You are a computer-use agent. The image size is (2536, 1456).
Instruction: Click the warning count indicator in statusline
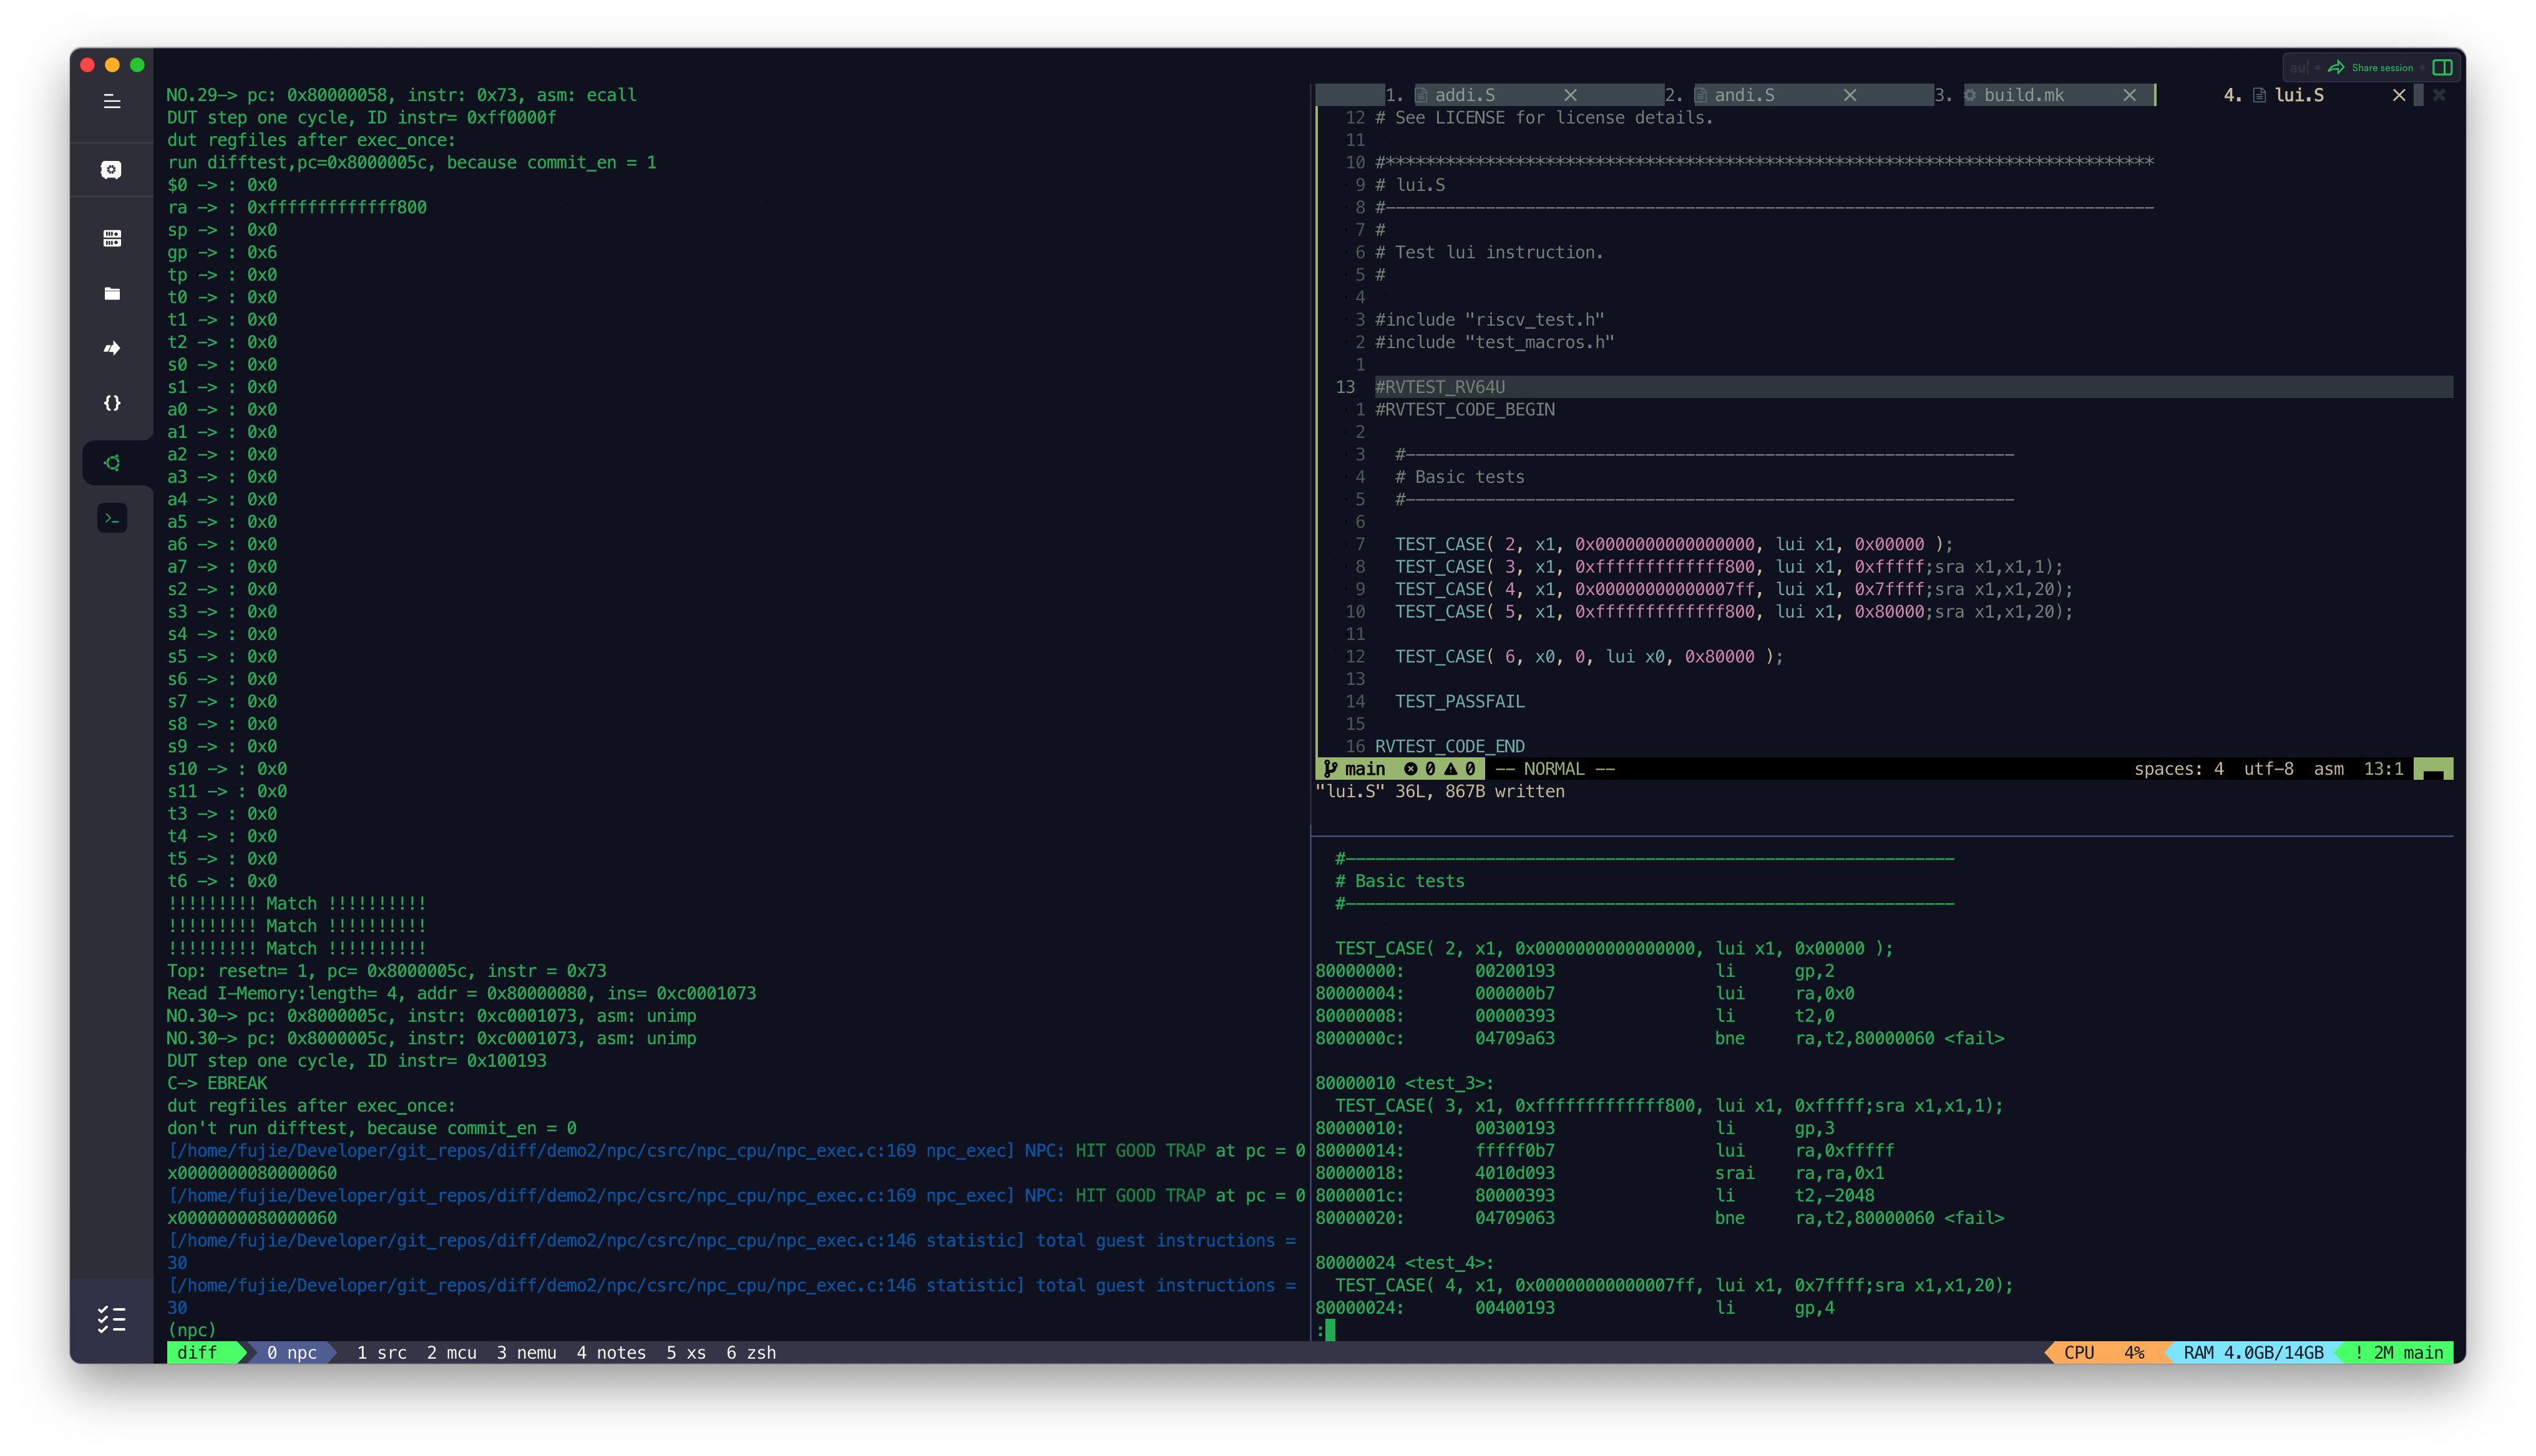[x=1459, y=768]
